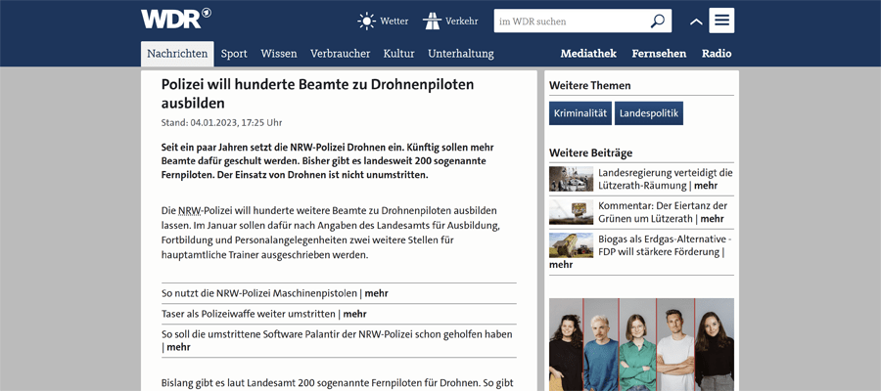
Task: Read 'Landesregierung verteidigt die Lützerath-Räumung' article
Action: pyautogui.click(x=666, y=180)
